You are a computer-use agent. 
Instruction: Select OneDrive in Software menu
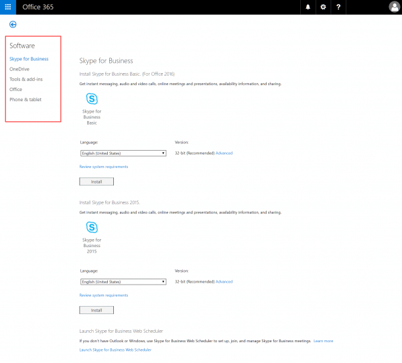point(19,69)
